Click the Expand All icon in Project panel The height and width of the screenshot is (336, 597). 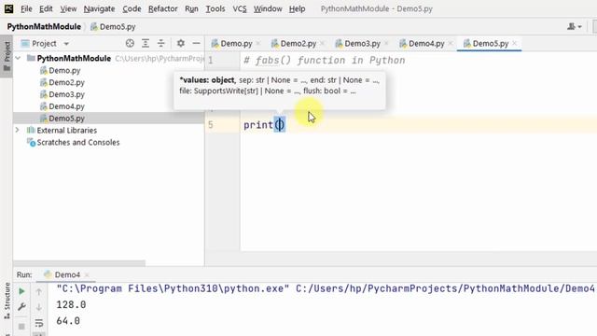point(146,44)
